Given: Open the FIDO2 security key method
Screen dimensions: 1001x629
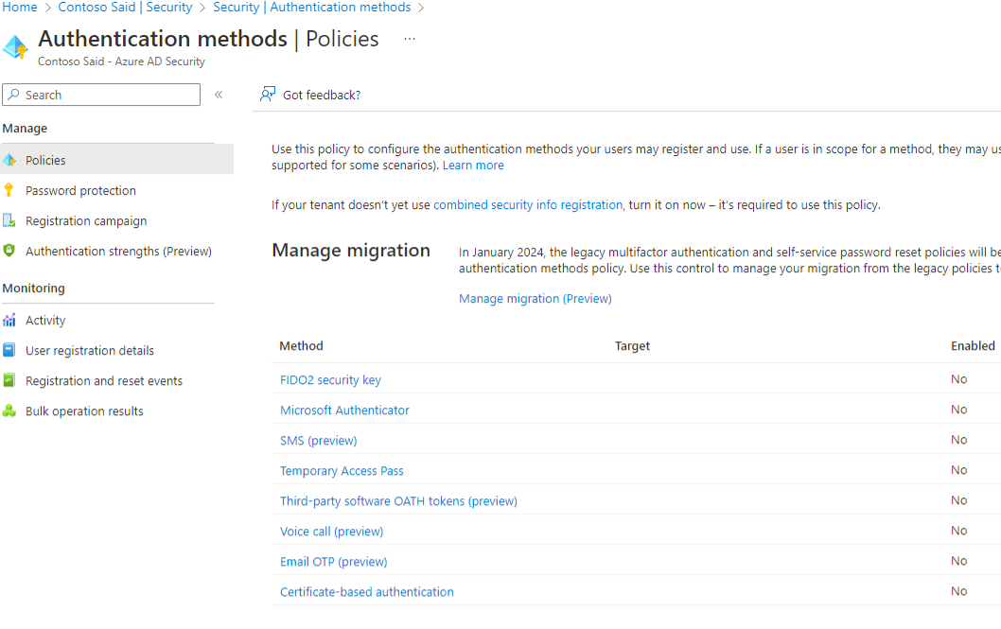Looking at the screenshot, I should coord(330,379).
